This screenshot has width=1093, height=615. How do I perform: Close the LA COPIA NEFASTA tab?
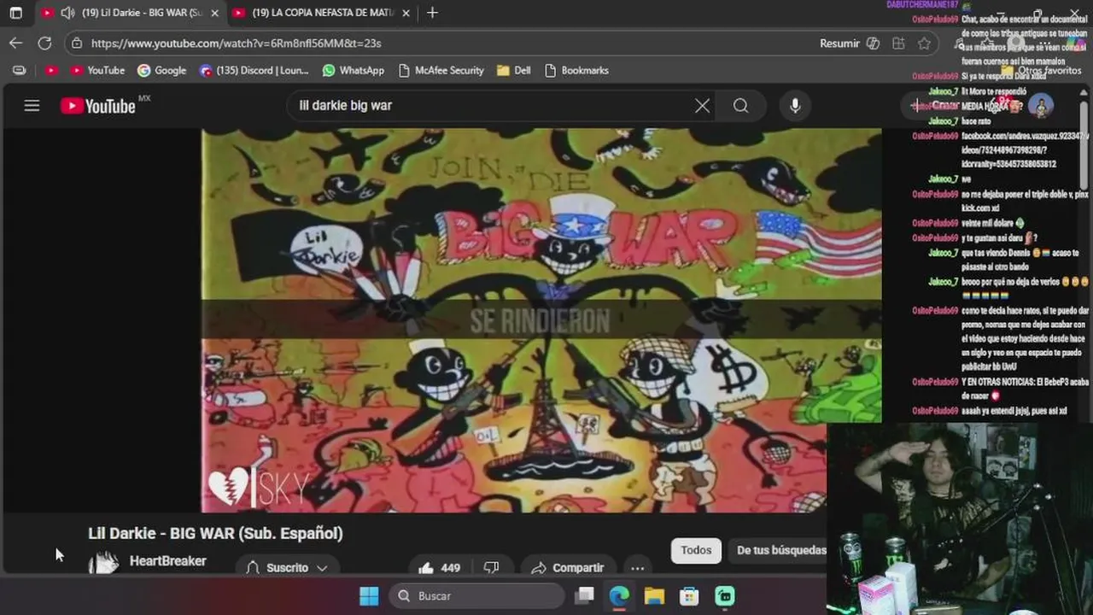tap(406, 13)
